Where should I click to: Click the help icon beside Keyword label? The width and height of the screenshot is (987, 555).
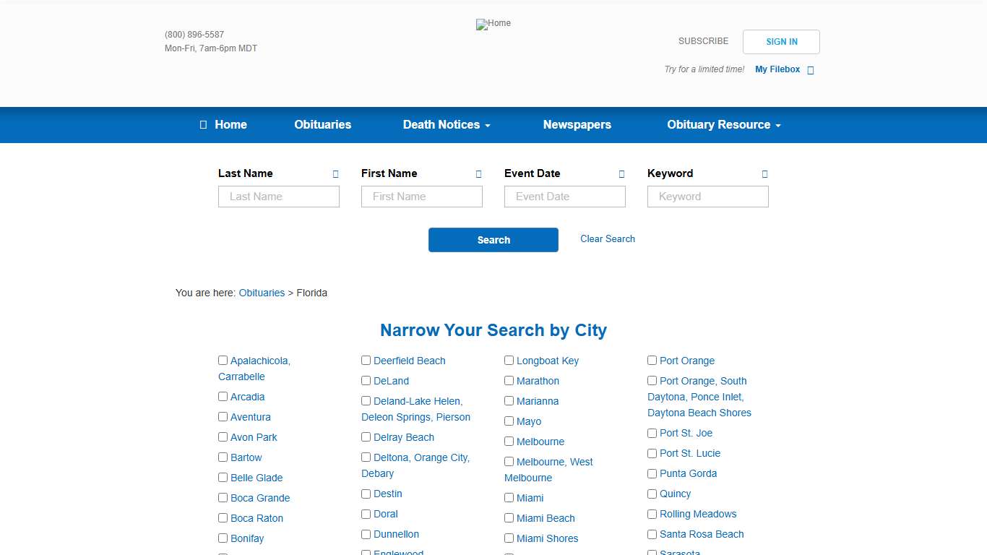(x=764, y=174)
